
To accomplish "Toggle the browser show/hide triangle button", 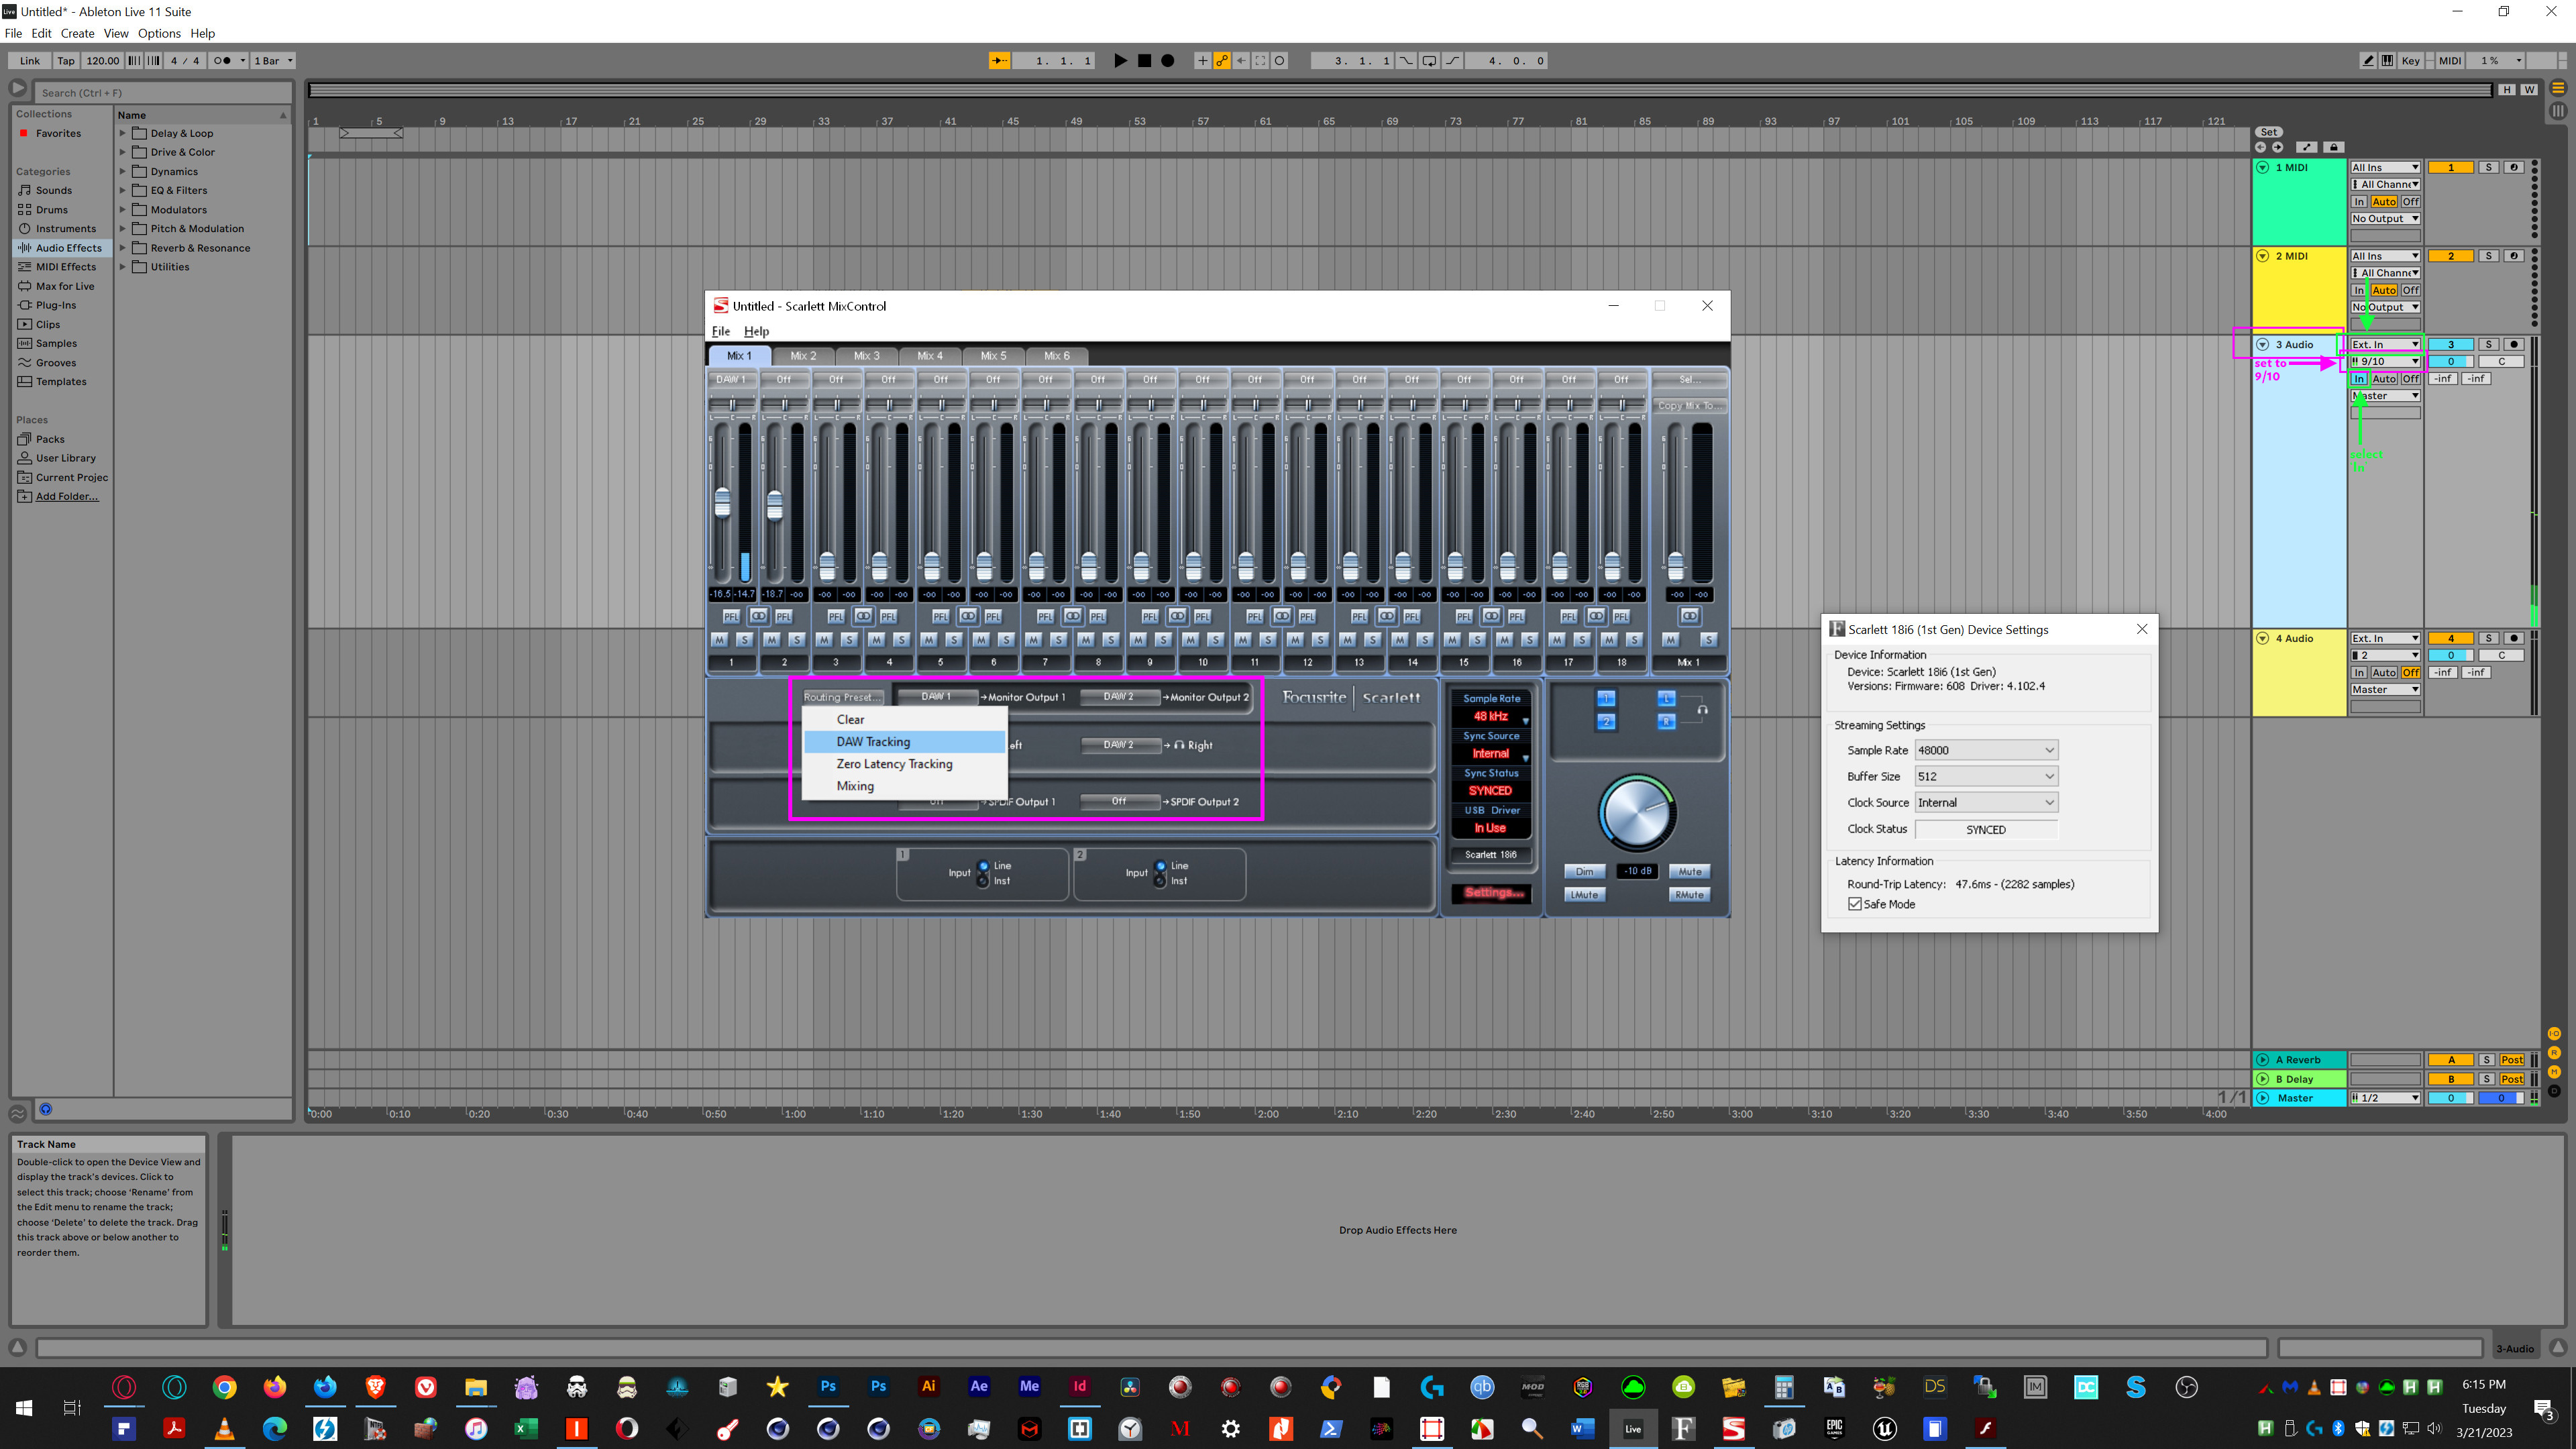I will point(18,89).
